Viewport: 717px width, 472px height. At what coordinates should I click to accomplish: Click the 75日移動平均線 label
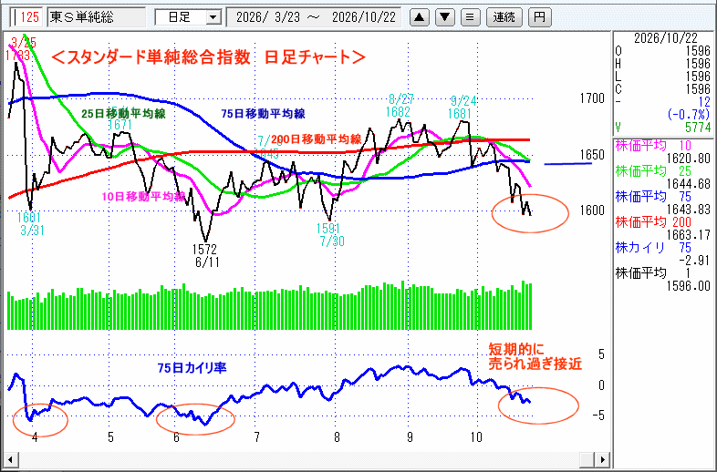click(263, 114)
